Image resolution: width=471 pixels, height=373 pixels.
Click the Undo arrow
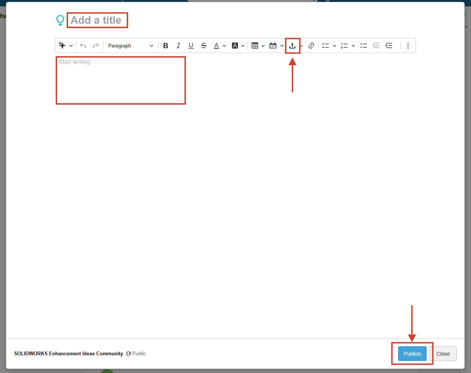pyautogui.click(x=83, y=46)
